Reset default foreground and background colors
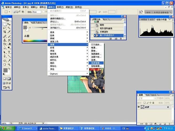Image resolution: width=175 pixels, height=131 pixels. pyautogui.click(x=4, y=74)
